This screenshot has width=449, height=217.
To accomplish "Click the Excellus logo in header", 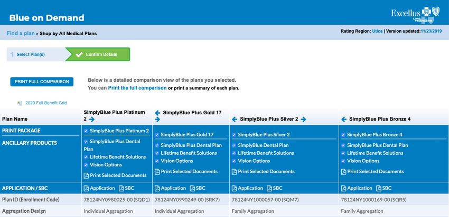I will pos(415,14).
